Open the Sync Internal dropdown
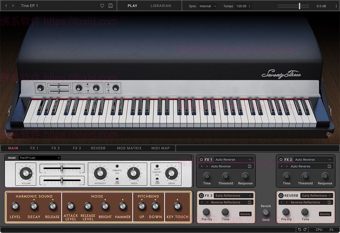The width and height of the screenshot is (340, 233). pos(208,6)
